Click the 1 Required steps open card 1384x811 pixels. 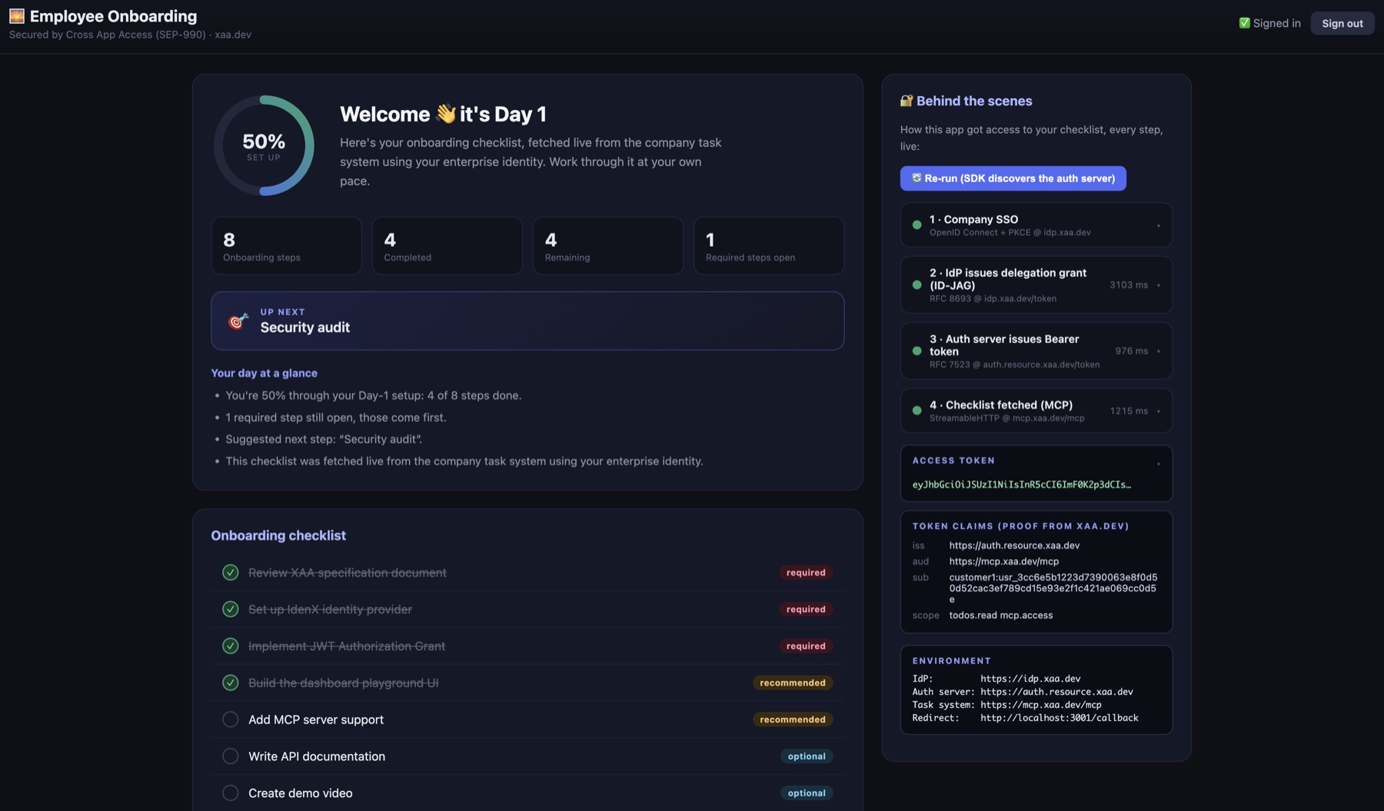point(769,246)
